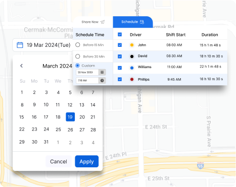
Task: Select March 9 in the calendar
Action: click(34, 105)
